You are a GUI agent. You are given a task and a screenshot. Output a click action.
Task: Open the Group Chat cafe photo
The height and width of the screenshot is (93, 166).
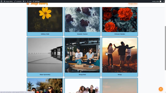[82, 55]
